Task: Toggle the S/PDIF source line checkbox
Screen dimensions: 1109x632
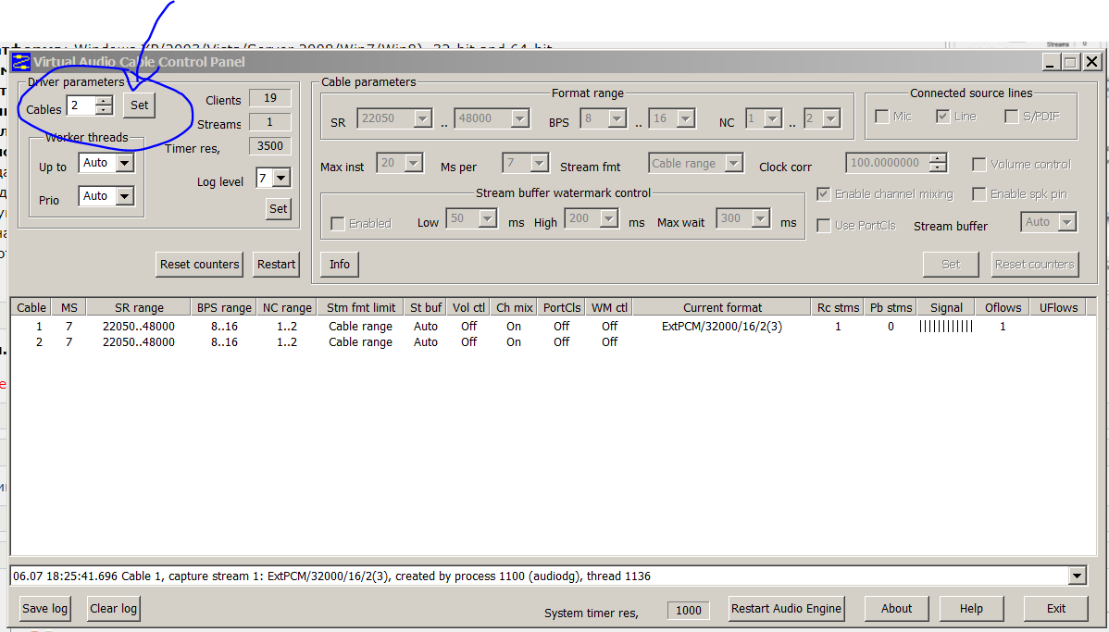Action: click(x=1012, y=117)
